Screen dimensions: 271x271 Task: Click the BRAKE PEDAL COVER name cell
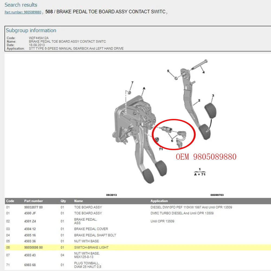pyautogui.click(x=91, y=229)
